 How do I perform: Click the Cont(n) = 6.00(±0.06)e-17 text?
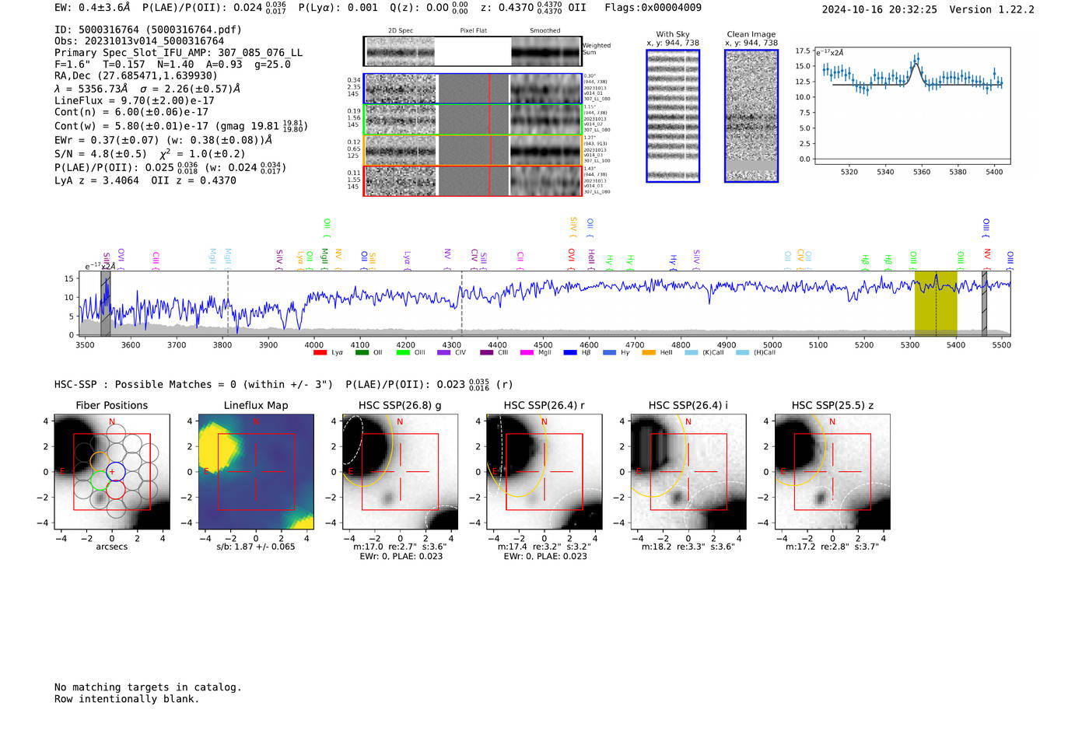131,112
